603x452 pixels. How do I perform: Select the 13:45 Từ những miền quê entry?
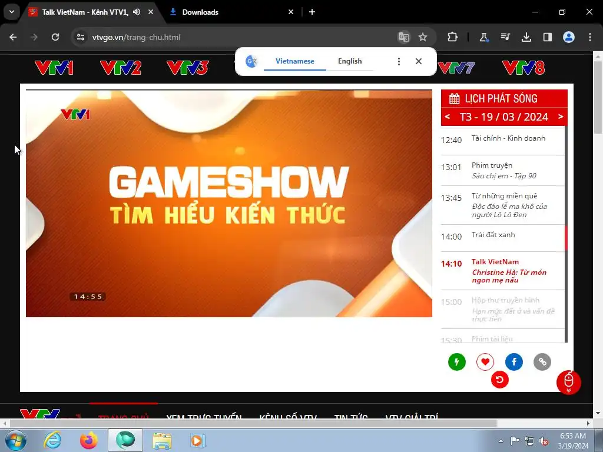(x=503, y=205)
